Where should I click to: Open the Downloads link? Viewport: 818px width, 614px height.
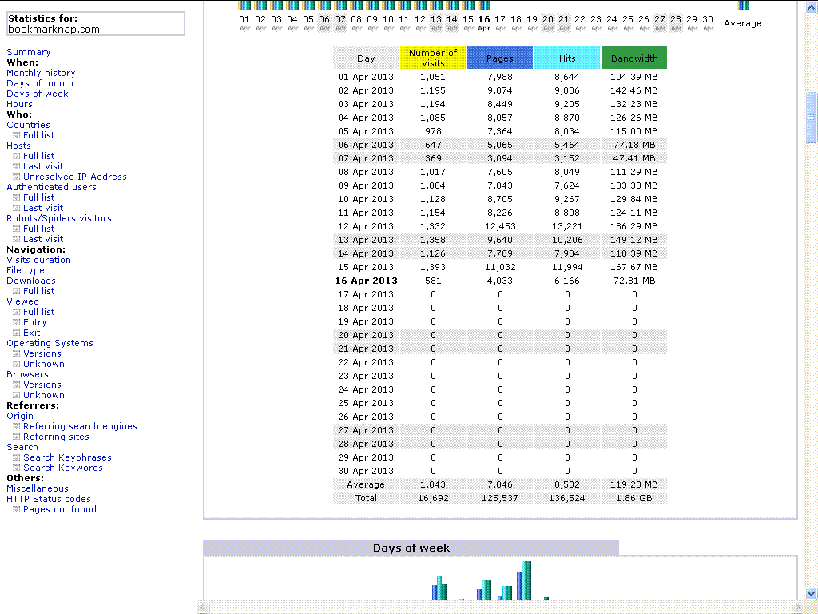click(x=31, y=281)
